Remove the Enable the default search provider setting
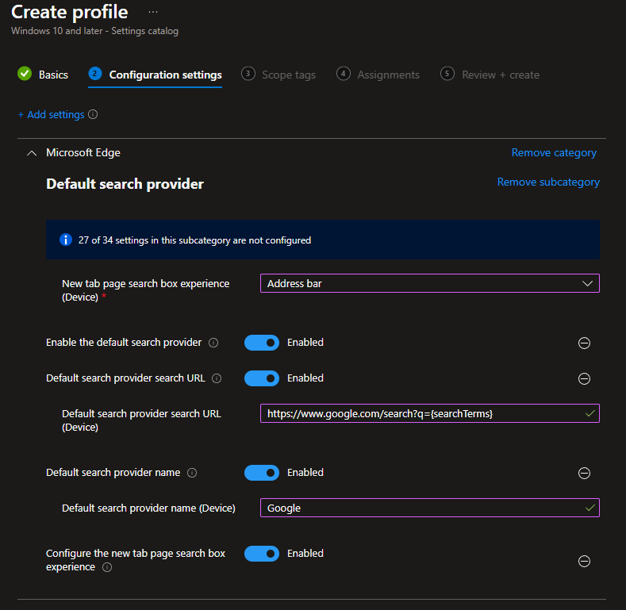 click(x=584, y=343)
